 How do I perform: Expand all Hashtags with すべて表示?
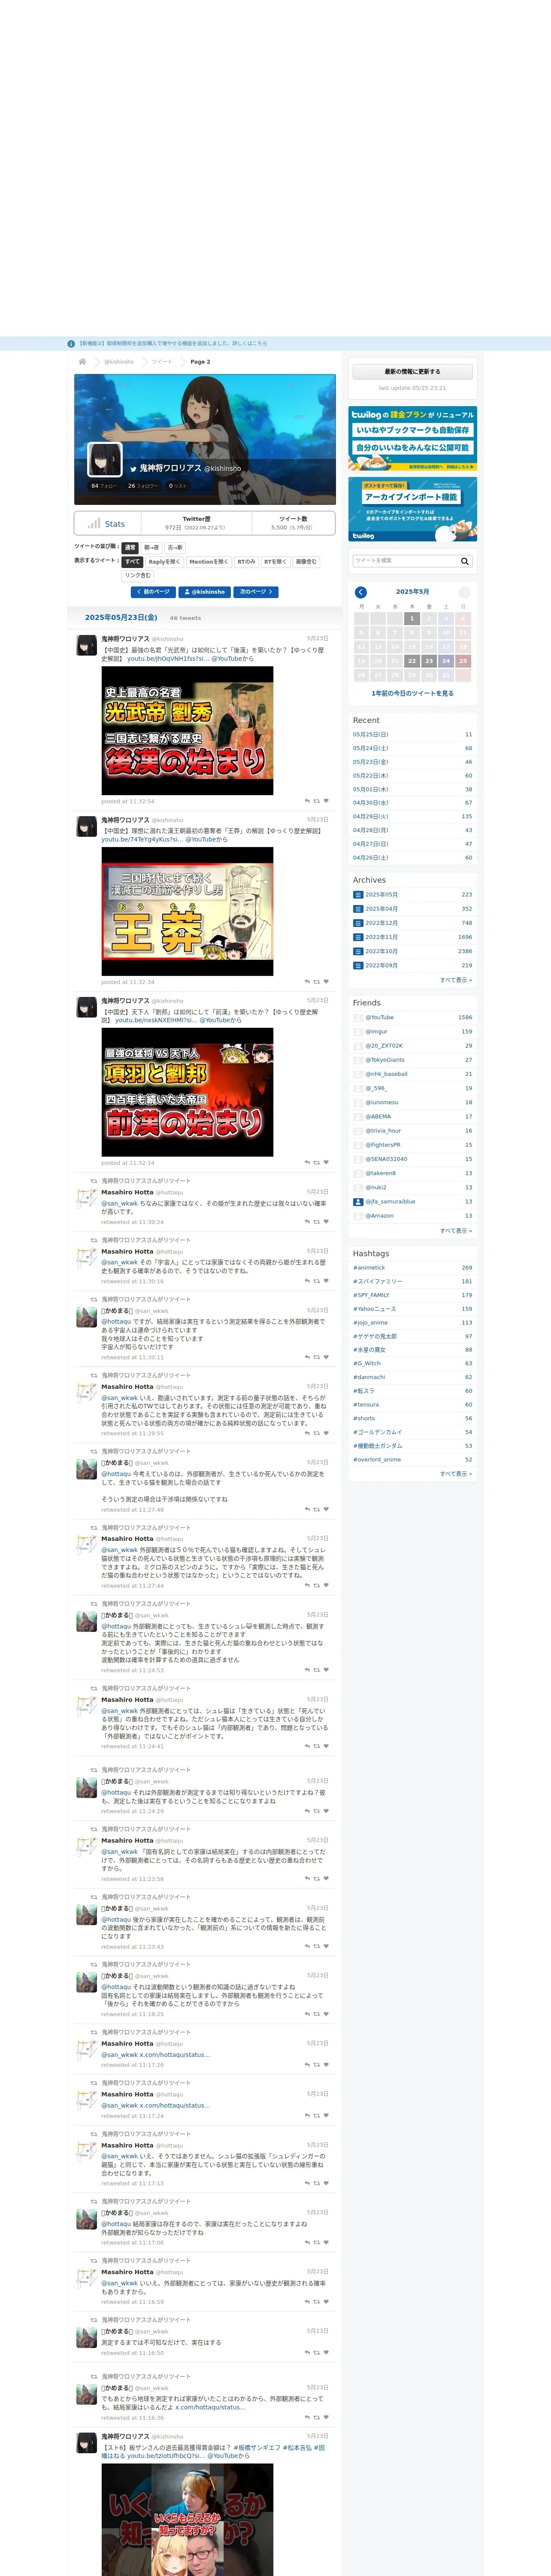coord(456,1474)
